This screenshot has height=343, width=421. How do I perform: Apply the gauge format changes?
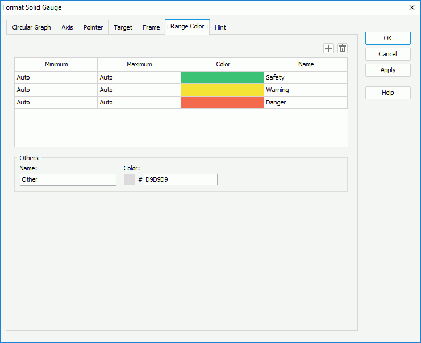pyautogui.click(x=387, y=70)
